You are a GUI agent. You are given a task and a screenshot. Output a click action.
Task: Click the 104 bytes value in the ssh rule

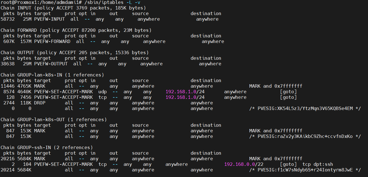click(x=27, y=164)
